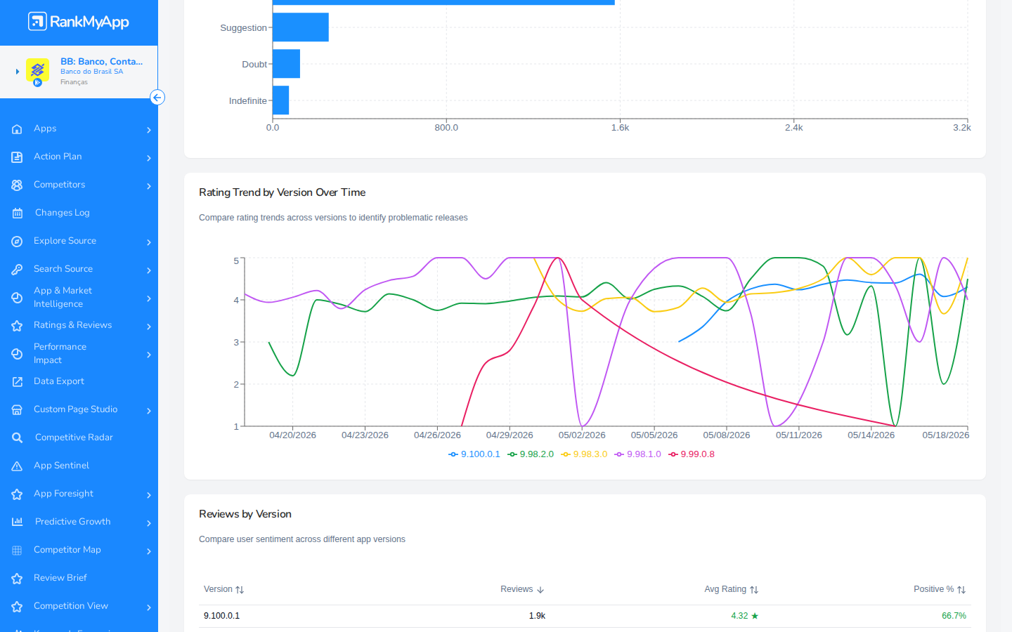
Task: Click the RankMyApp logo
Action: pos(79,22)
